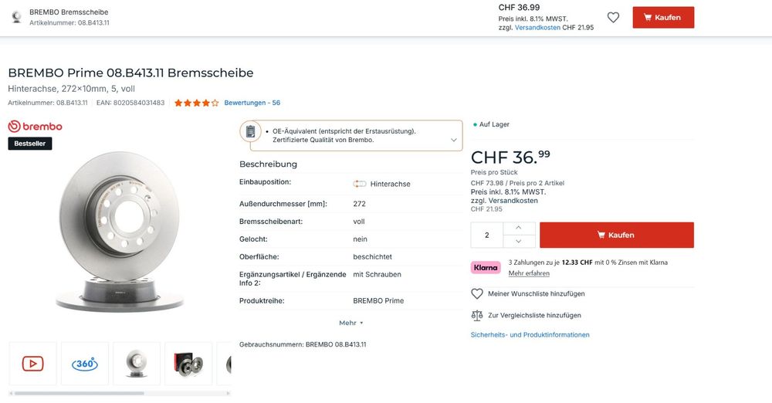Screen dimensions: 772x403
Task: Expand the OE-Äquivalent info box chevron
Action: click(453, 140)
